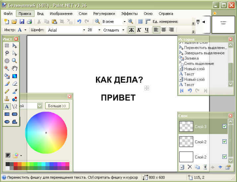Select the Pencil tool
237x182 pixels.
(x=7, y=91)
